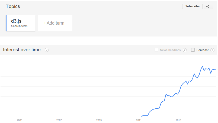Screen dimensions: 218x123
Task: Click the 2005 label on time axis
Action: click(20, 120)
